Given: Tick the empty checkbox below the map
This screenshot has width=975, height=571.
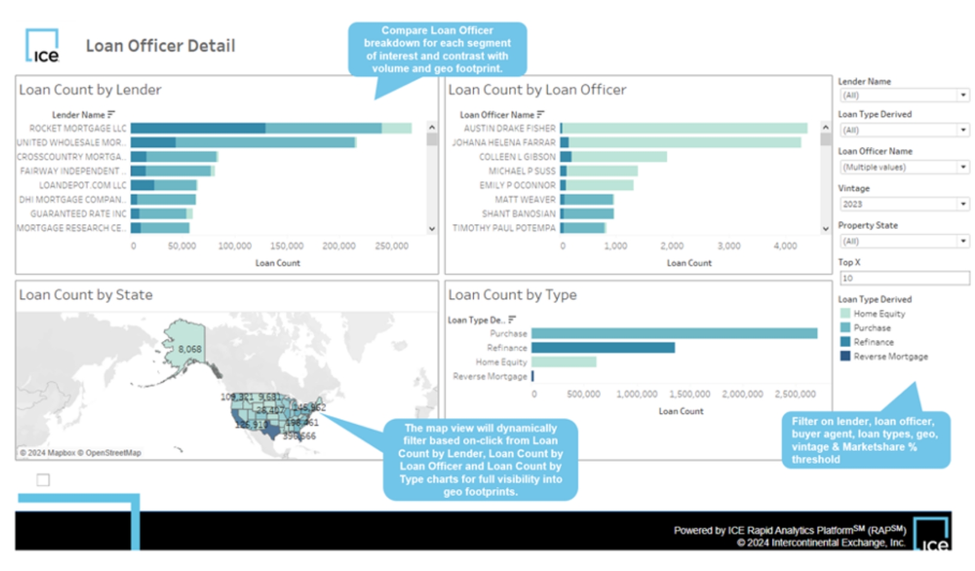Looking at the screenshot, I should click(x=43, y=480).
